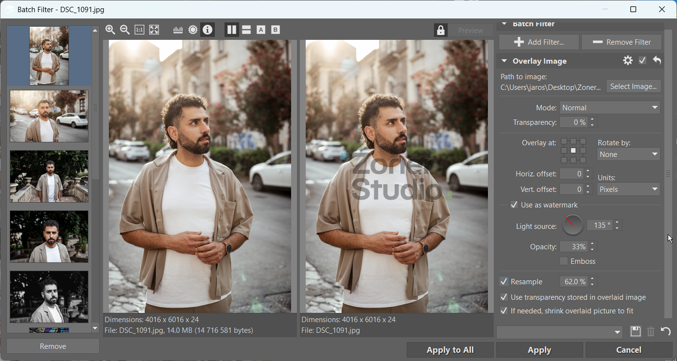Image resolution: width=677 pixels, height=361 pixels.
Task: Set preview to 1:1 zoom
Action: [139, 30]
